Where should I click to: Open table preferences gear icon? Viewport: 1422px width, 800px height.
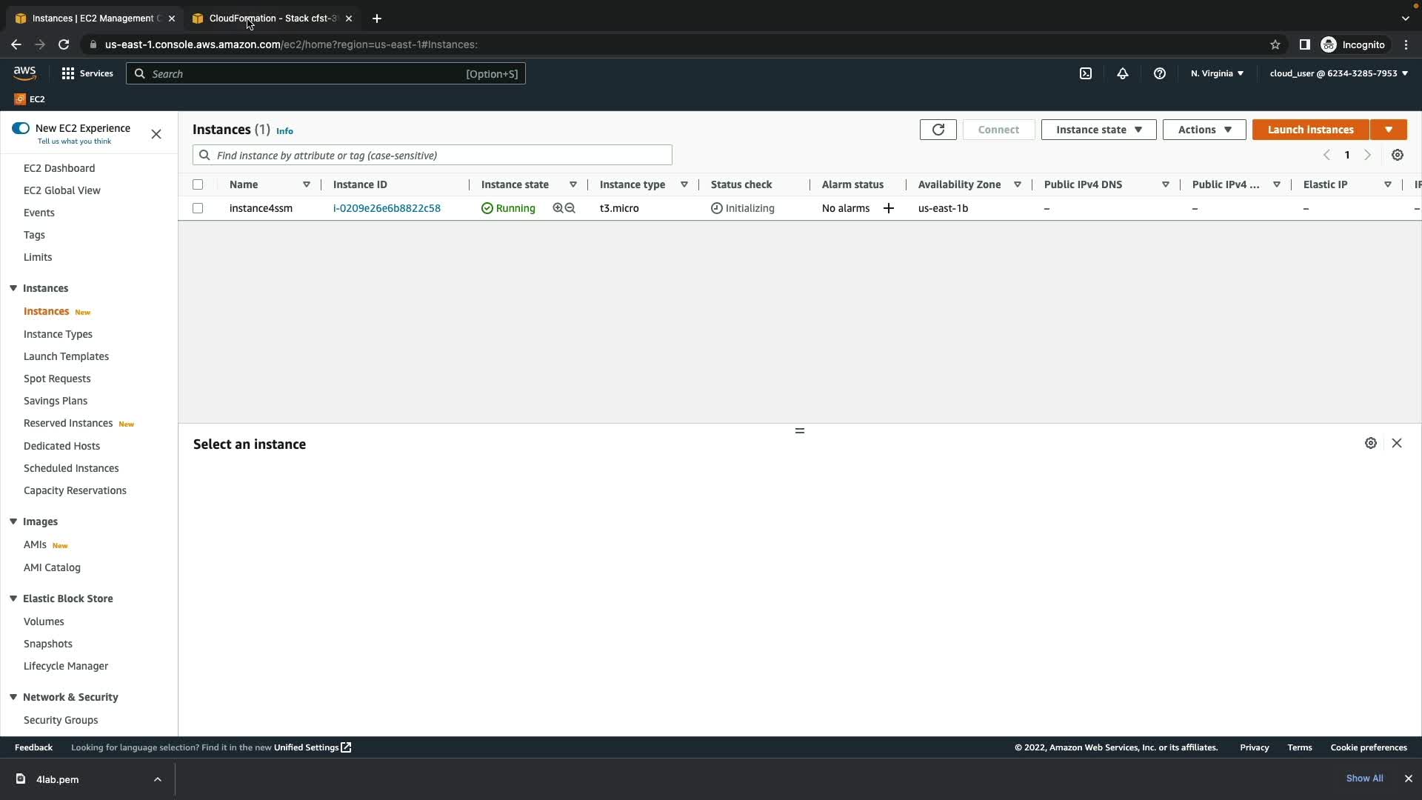1397,155
